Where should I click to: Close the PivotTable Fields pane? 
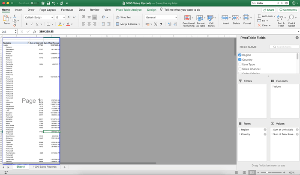coord(297,38)
